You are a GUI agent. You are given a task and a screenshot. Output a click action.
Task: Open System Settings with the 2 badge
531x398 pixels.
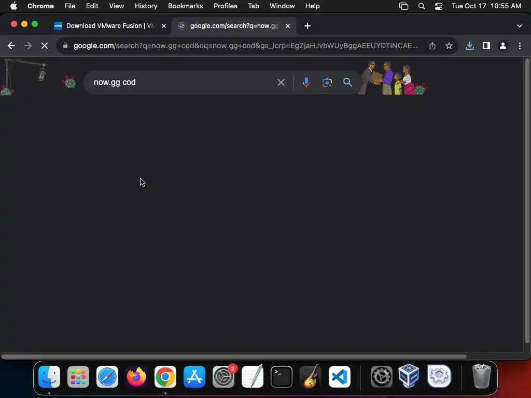click(223, 377)
